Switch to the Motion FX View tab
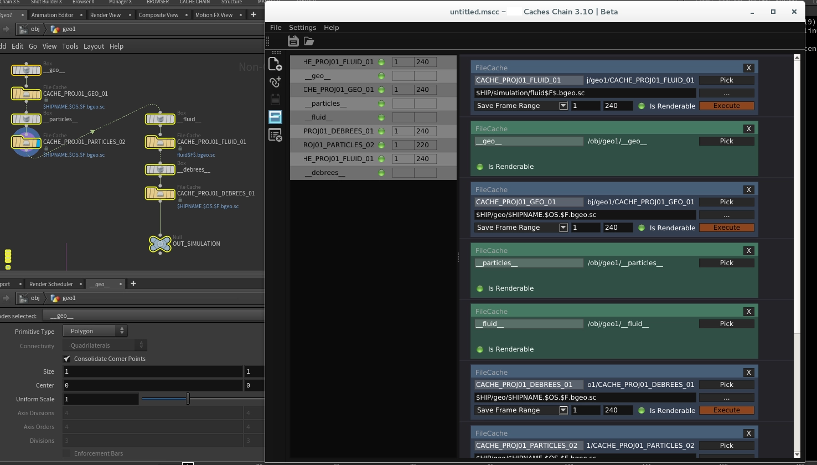 214,15
